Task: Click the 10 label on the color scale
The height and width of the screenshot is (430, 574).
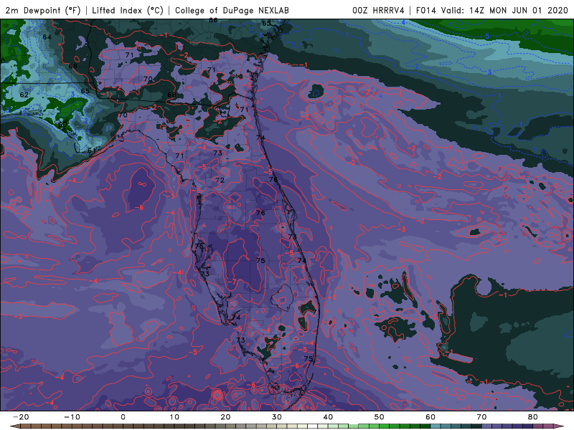Action: pyautogui.click(x=174, y=417)
